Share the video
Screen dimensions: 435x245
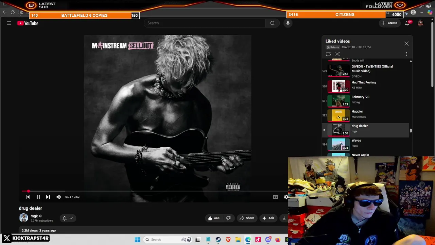tap(247, 218)
